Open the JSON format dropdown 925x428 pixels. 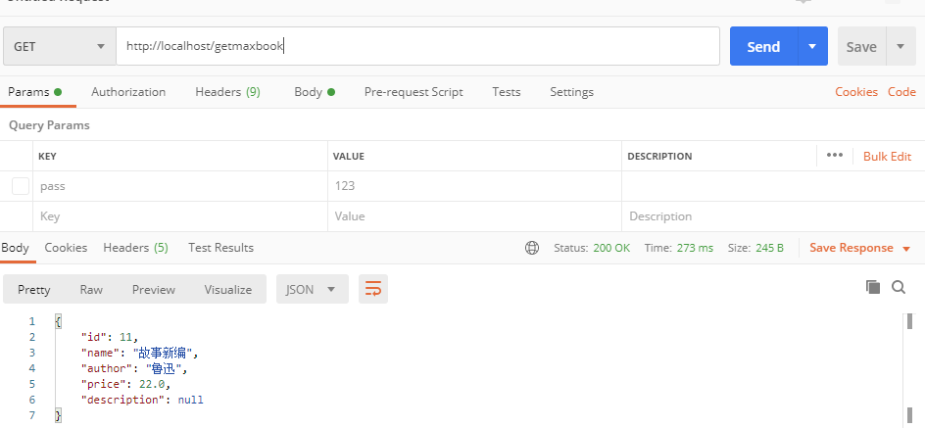point(312,290)
